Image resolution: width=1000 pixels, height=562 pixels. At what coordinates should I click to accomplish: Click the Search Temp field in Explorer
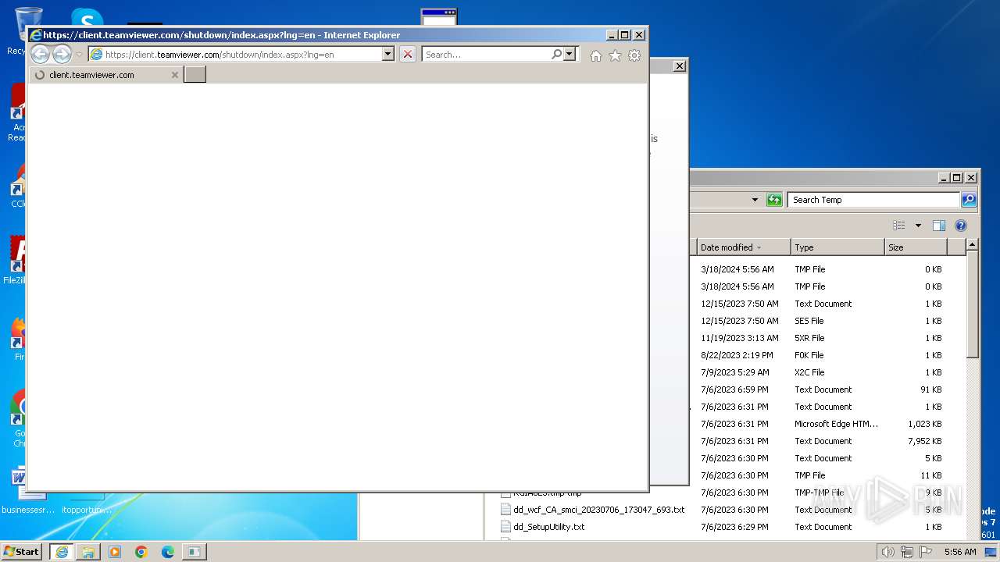coord(873,200)
